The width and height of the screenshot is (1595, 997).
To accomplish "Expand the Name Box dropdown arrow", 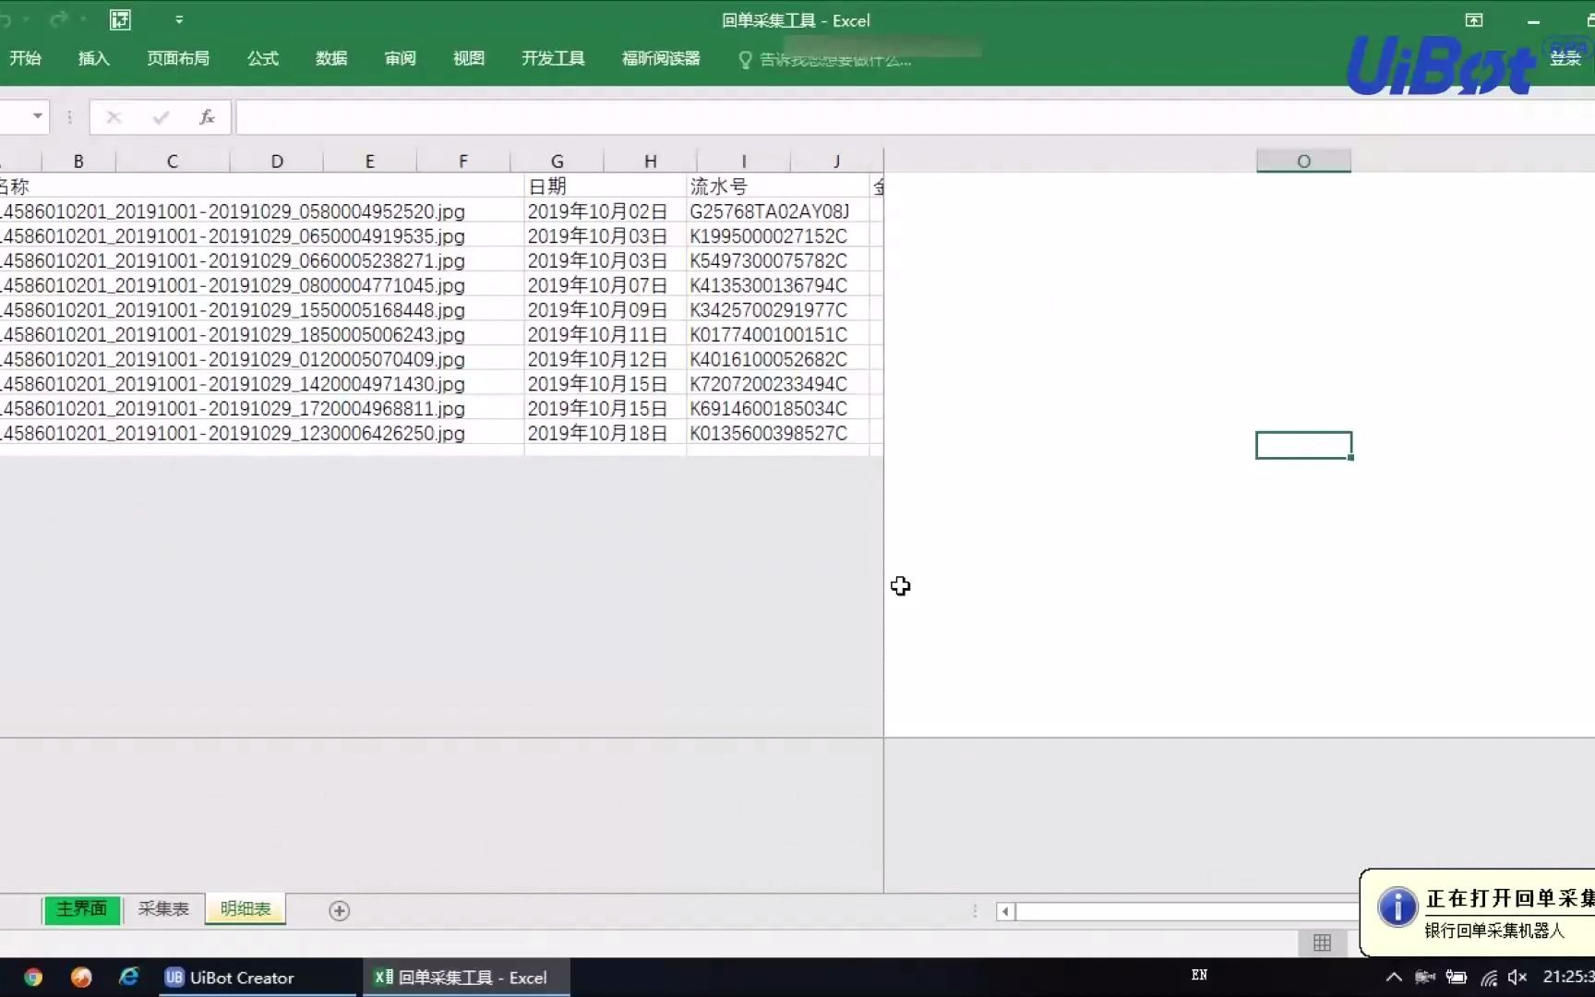I will [x=37, y=116].
